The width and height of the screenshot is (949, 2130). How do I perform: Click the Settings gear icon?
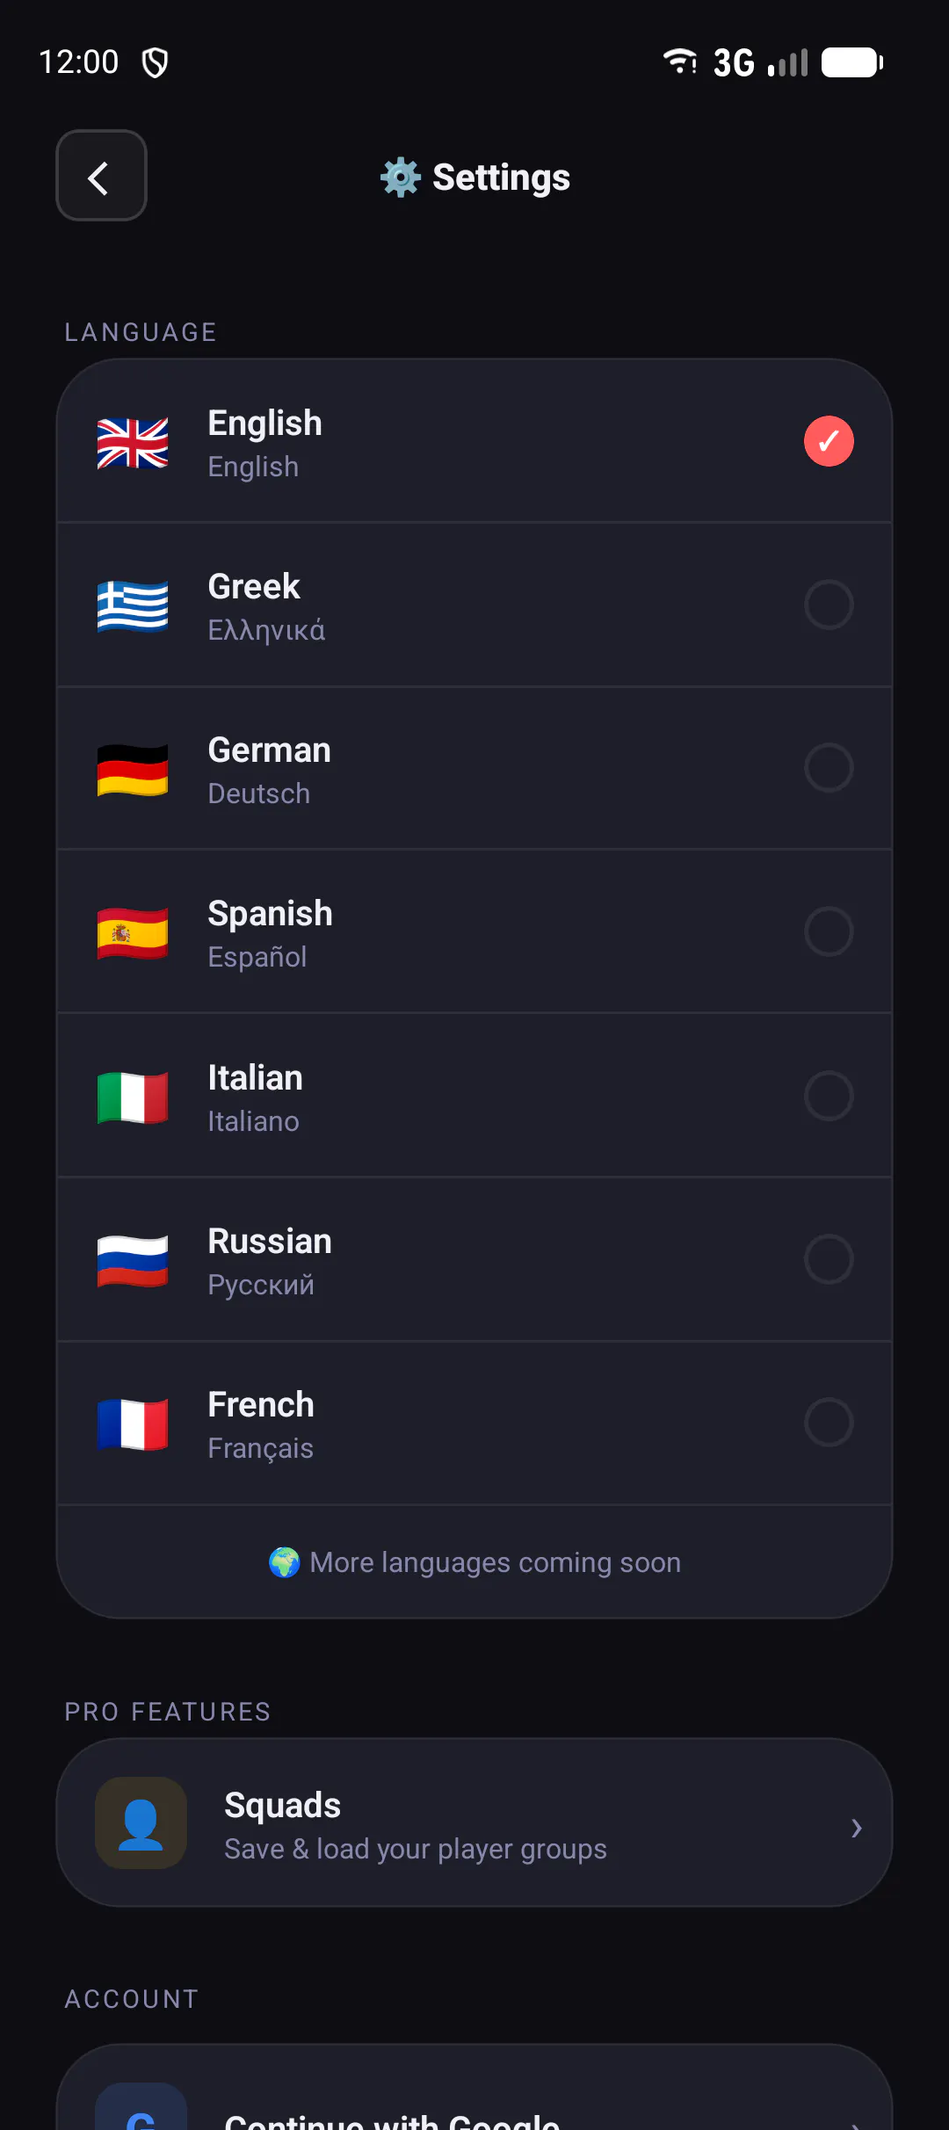point(401,177)
